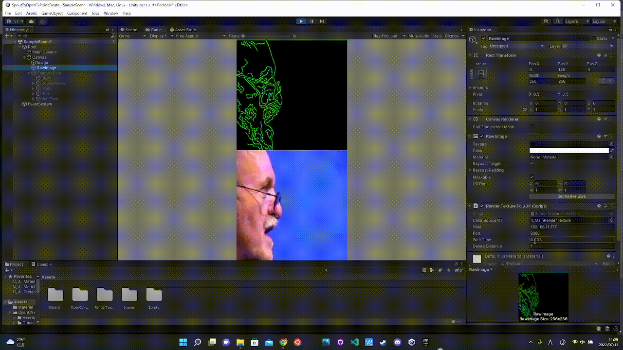
Task: Click the Hierarchy add (+) button
Action: click(8, 36)
